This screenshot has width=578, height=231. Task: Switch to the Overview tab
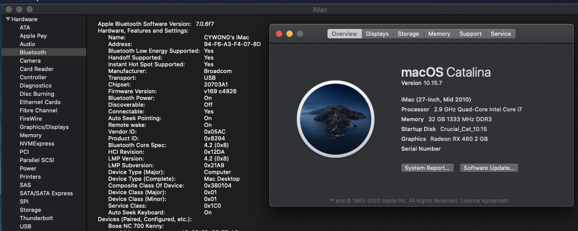point(344,34)
